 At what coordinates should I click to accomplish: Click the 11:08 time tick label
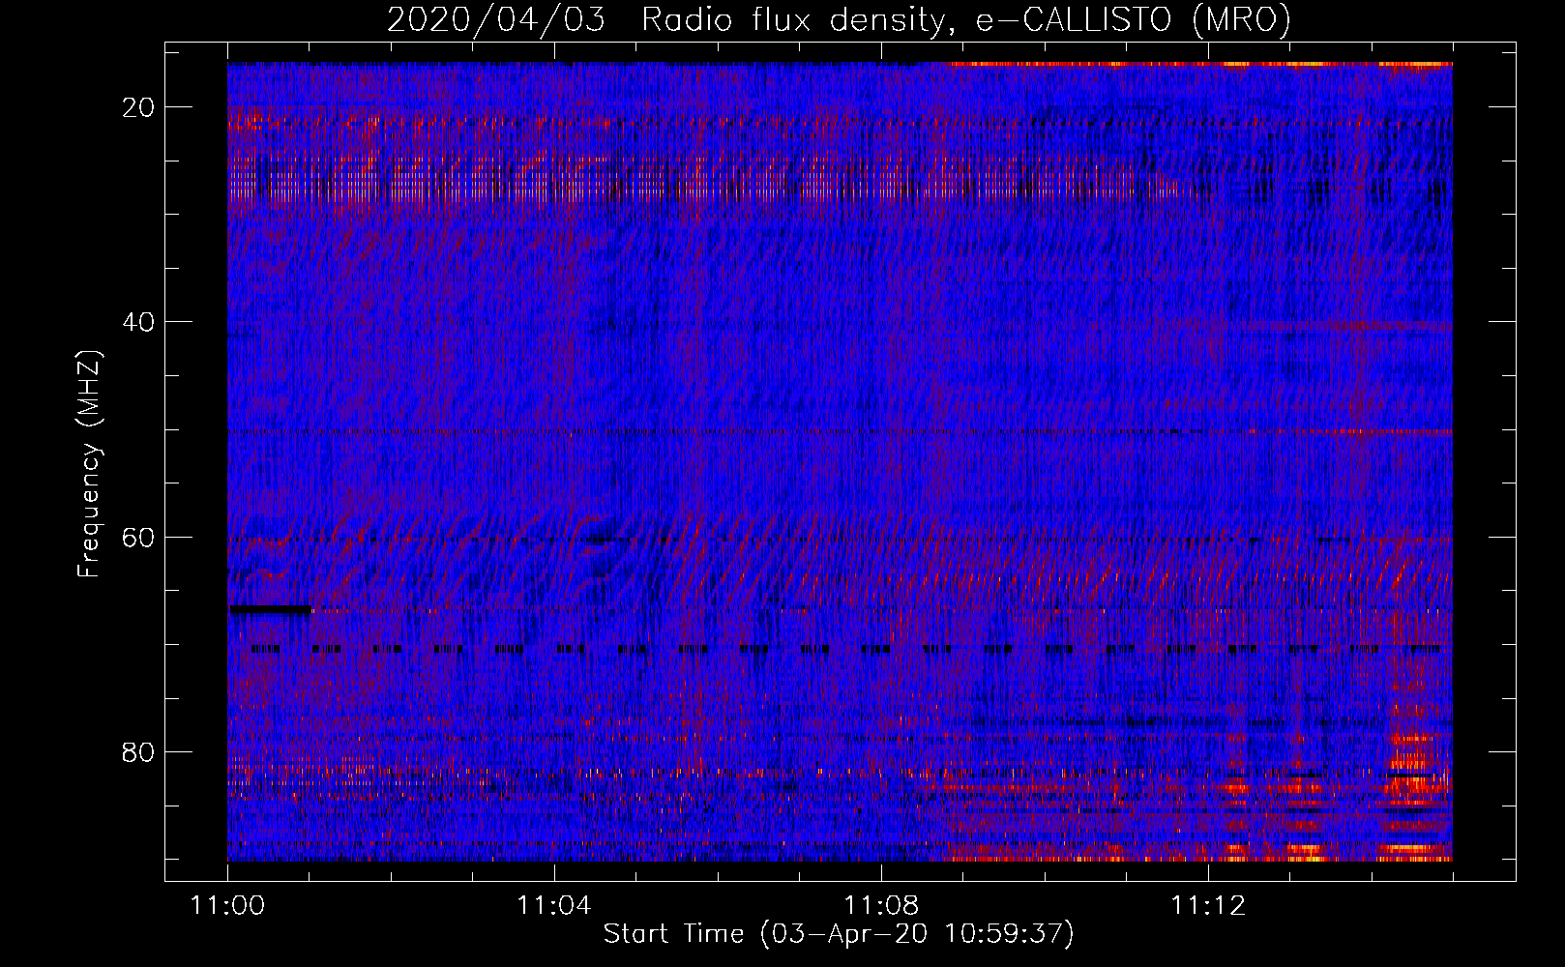[881, 905]
